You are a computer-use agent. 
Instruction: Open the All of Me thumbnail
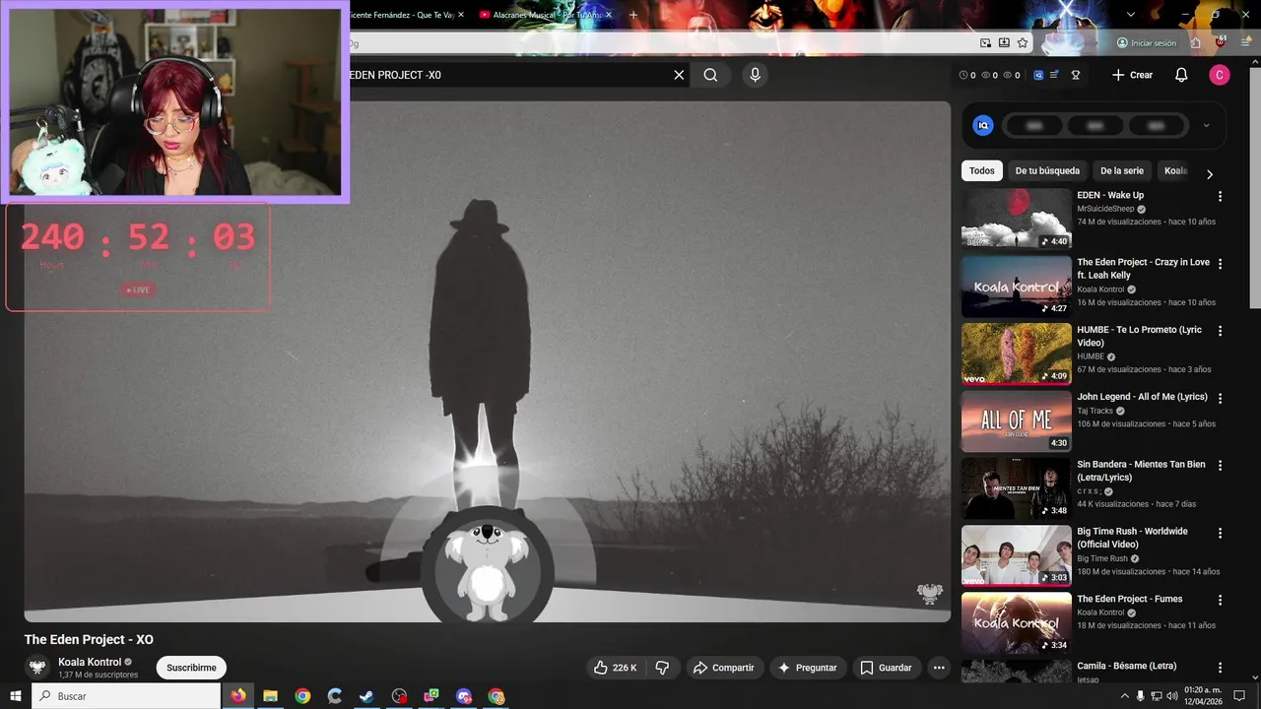(x=1016, y=420)
